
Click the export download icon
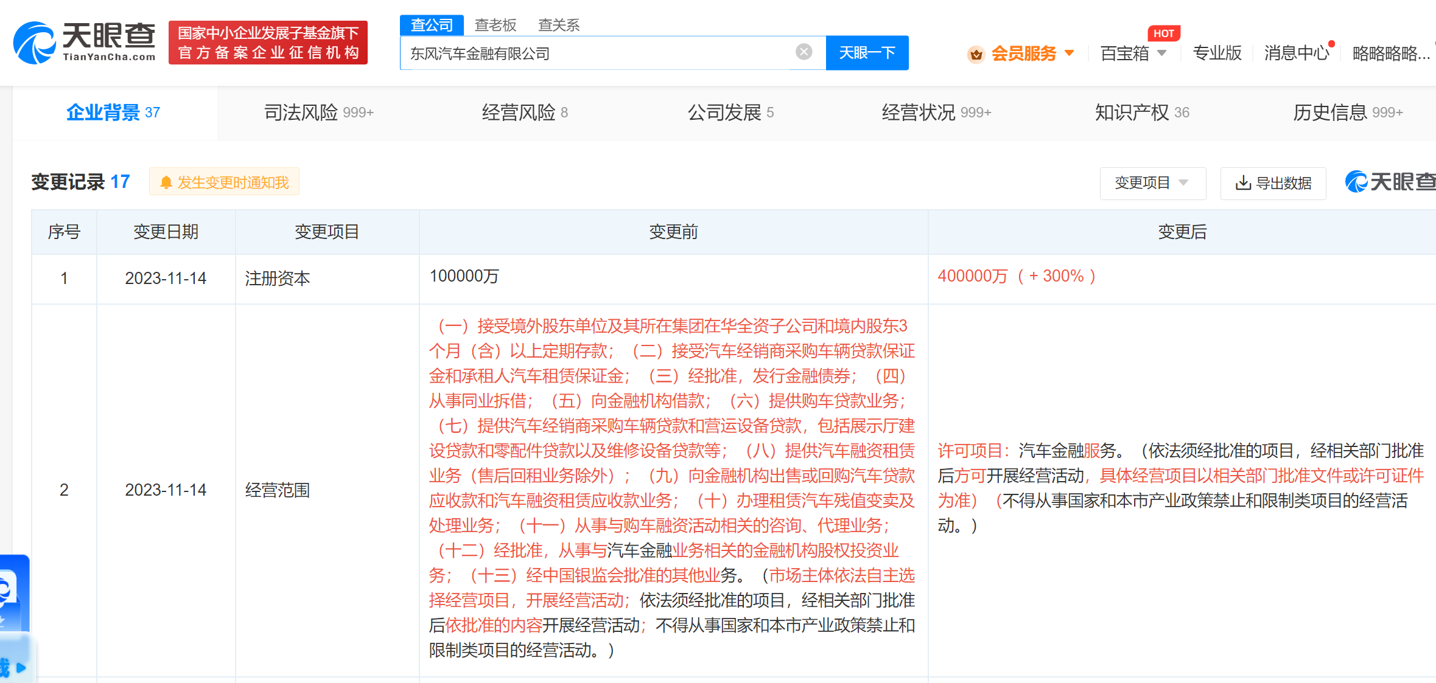tap(1242, 183)
